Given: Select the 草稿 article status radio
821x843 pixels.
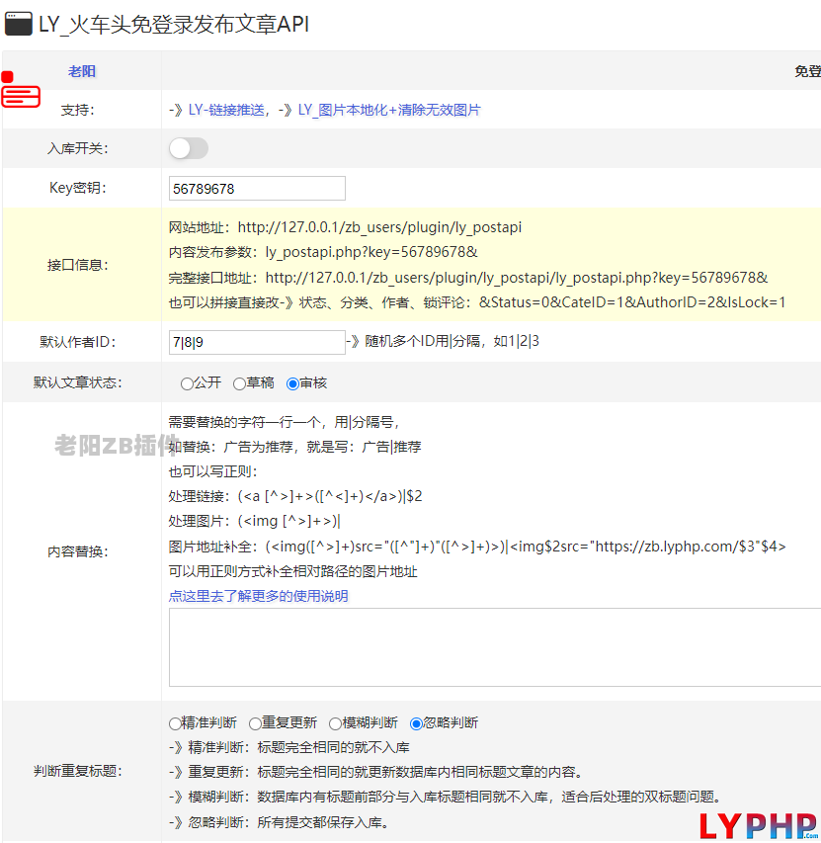Looking at the screenshot, I should coord(239,383).
